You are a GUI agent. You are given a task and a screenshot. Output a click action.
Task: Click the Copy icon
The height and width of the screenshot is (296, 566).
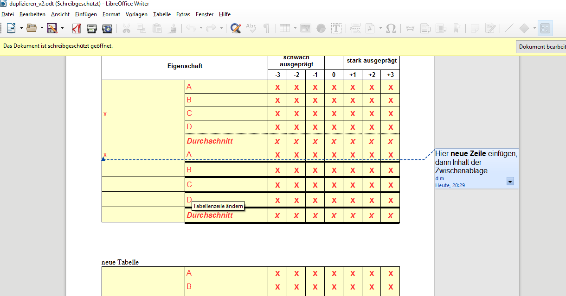[141, 28]
